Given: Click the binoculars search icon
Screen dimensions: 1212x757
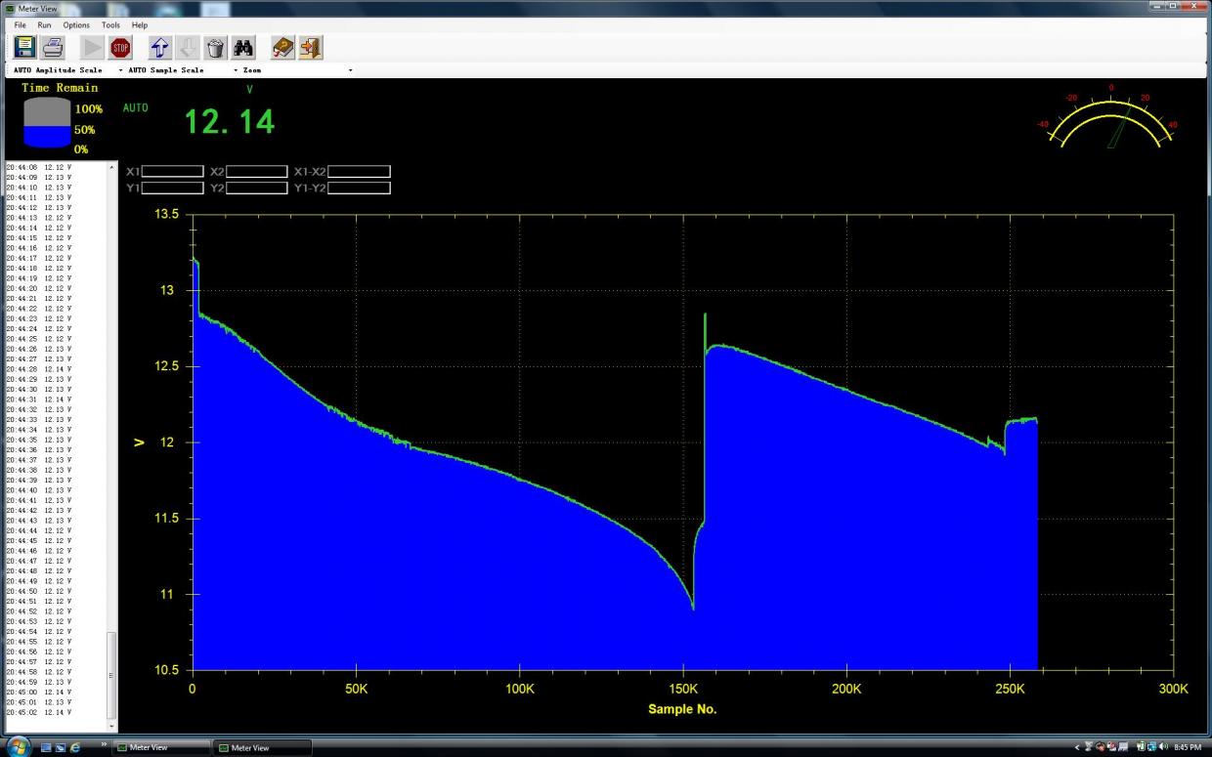Looking at the screenshot, I should [x=243, y=47].
